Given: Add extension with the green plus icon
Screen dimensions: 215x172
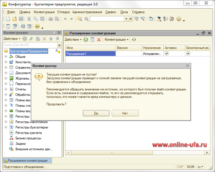Looking at the screenshot, I should tap(86, 40).
